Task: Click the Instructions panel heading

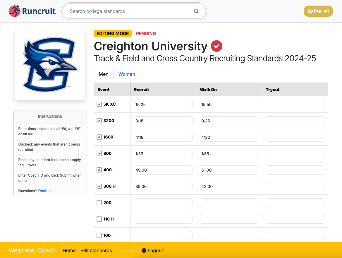Action: (x=50, y=116)
